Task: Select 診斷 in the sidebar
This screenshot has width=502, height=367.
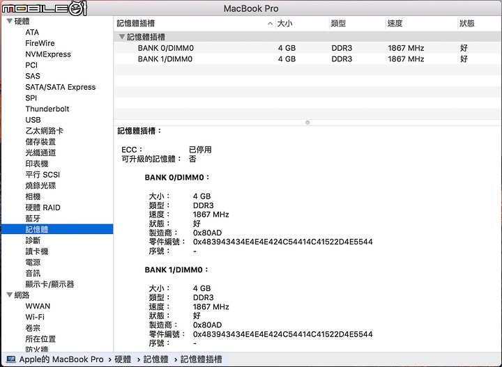Action: pos(33,240)
